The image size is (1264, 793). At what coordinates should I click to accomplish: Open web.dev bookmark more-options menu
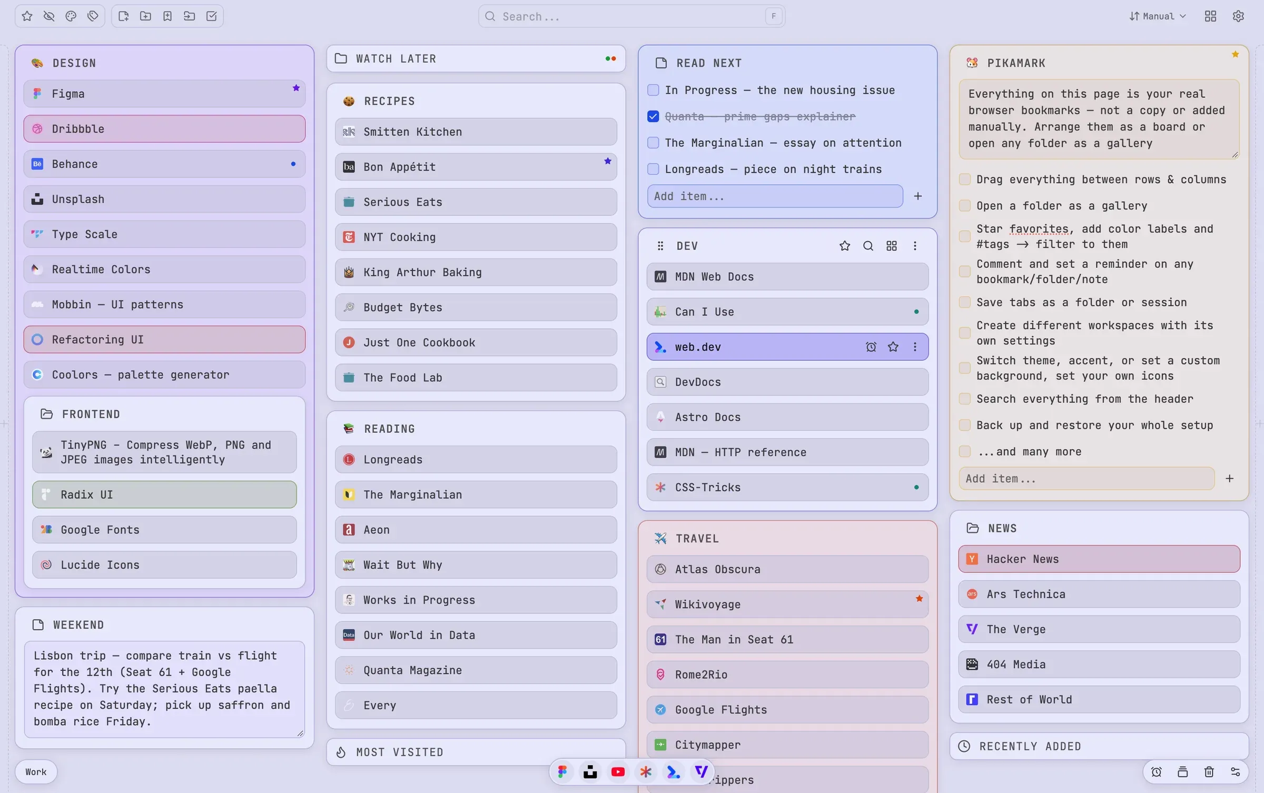click(915, 347)
